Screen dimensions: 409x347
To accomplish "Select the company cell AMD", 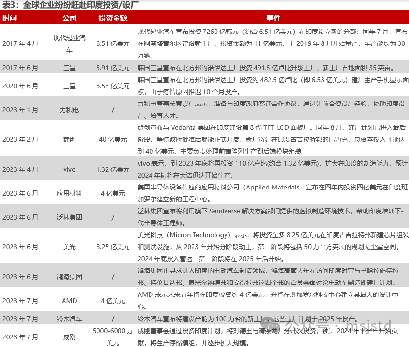I will 69,301.
